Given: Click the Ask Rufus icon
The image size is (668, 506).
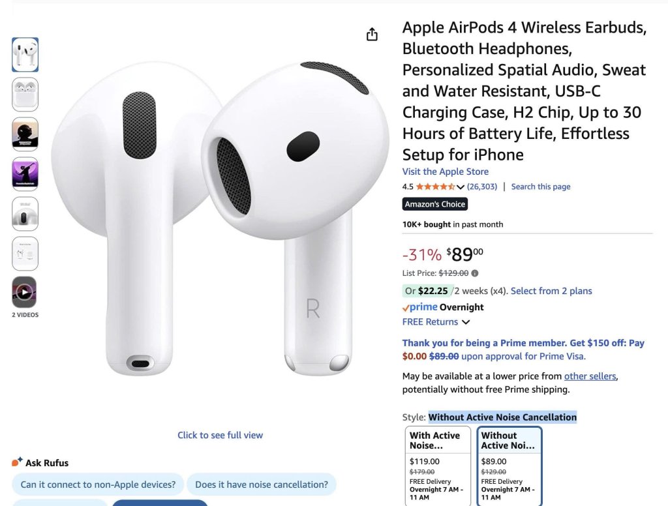Looking at the screenshot, I should point(17,462).
